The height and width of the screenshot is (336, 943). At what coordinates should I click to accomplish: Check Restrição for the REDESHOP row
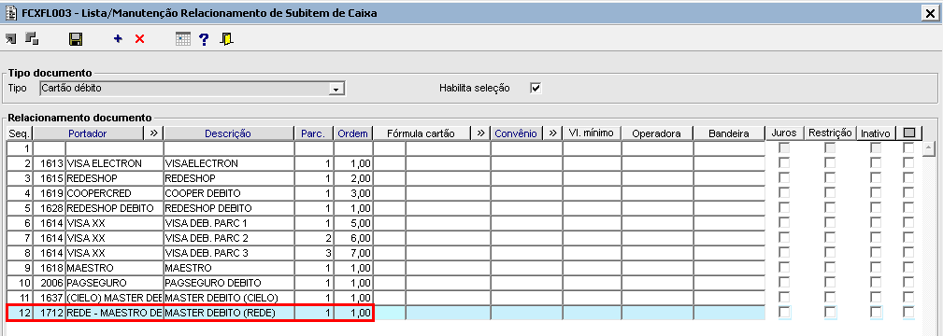click(x=830, y=178)
